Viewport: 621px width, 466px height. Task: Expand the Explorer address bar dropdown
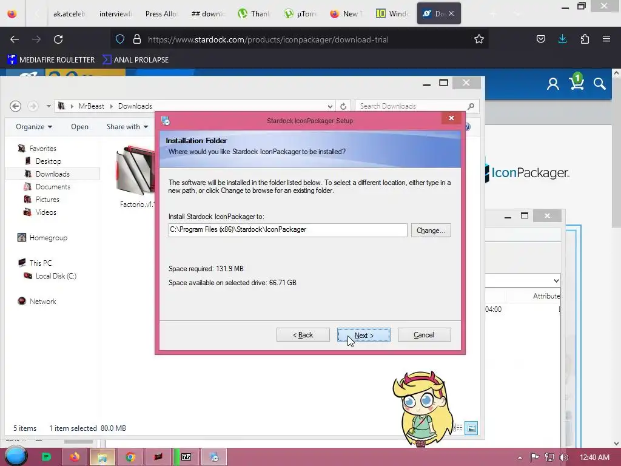[x=330, y=106]
